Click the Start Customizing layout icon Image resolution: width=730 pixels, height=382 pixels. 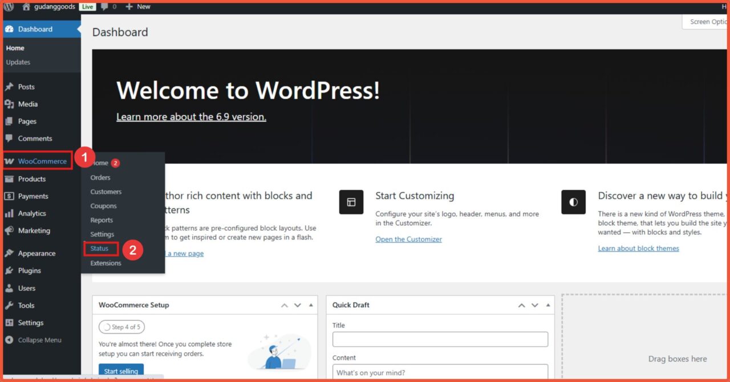[x=351, y=202]
